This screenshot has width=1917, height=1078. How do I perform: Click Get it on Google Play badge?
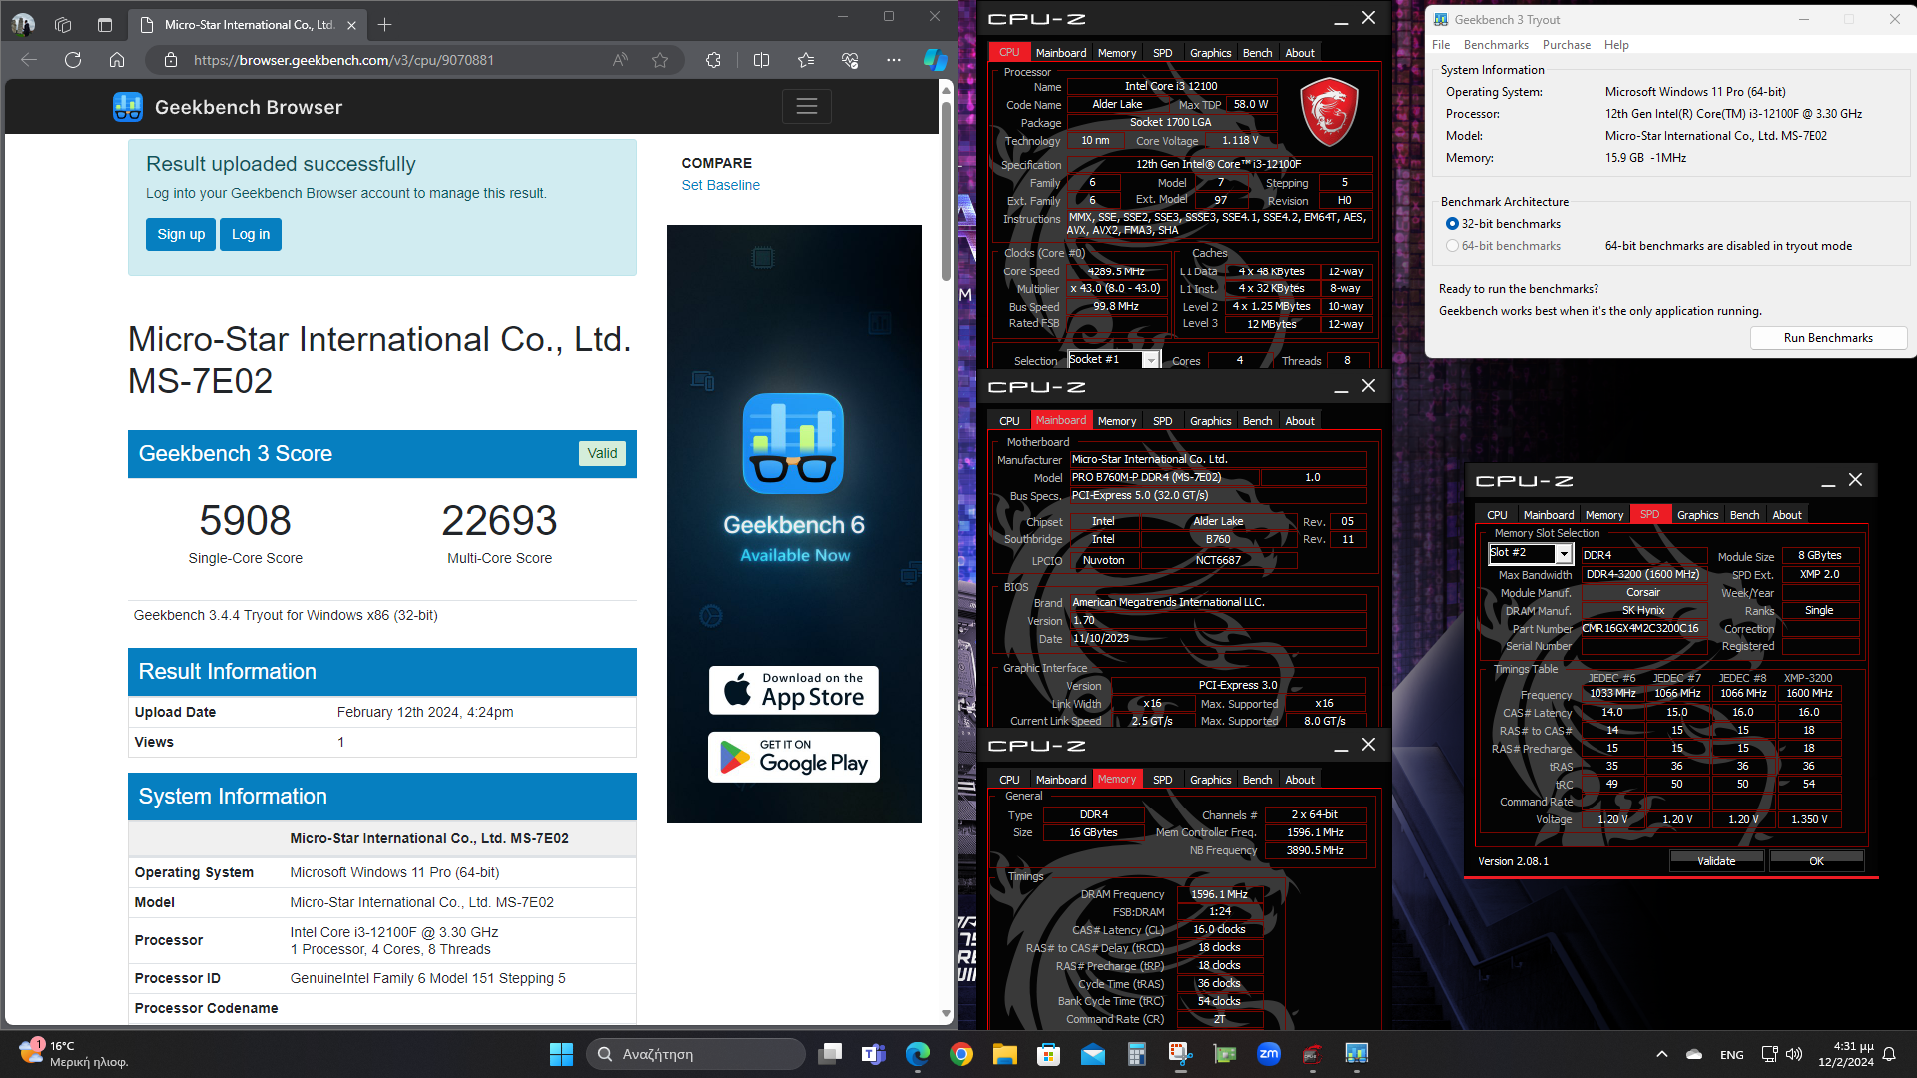pos(794,758)
